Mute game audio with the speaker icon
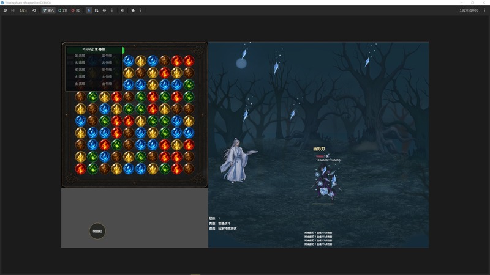The height and width of the screenshot is (275, 490). tap(123, 10)
